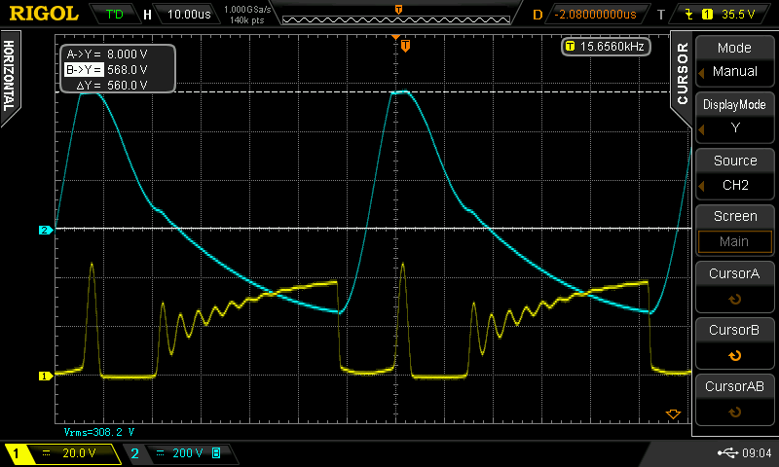Click the memory depth 140k pts readout
Image resolution: width=779 pixels, height=467 pixels.
[x=247, y=20]
